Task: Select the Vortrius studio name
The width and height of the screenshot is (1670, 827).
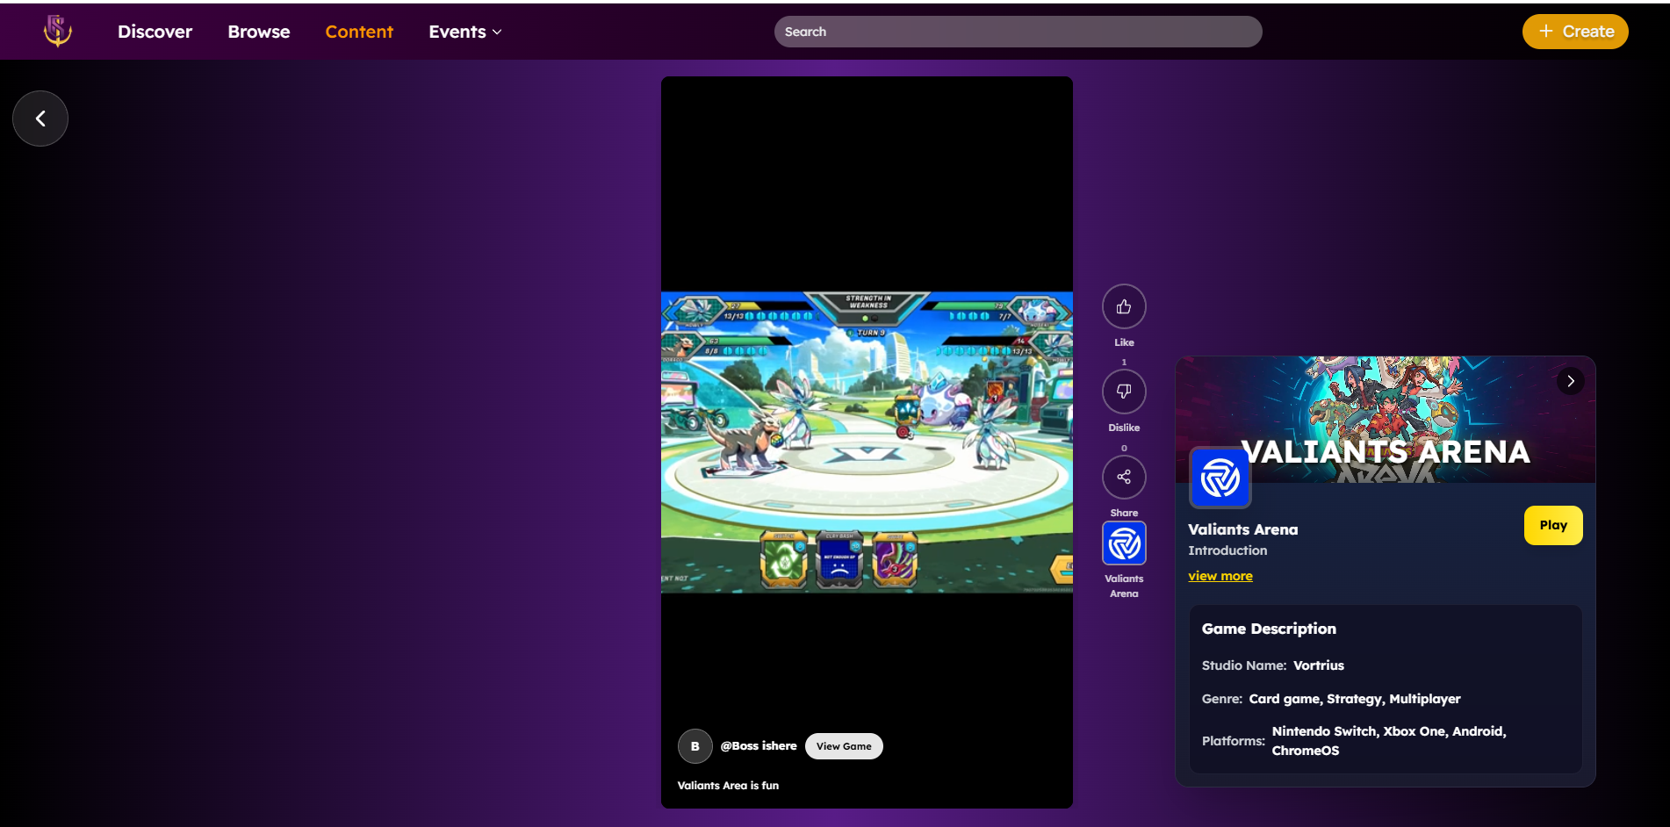Action: [x=1318, y=665]
